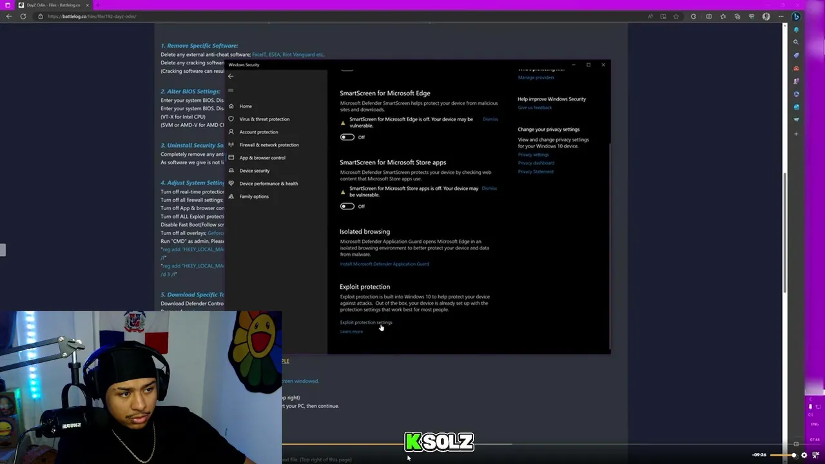Select Account protection section
Image resolution: width=825 pixels, height=464 pixels.
(258, 132)
